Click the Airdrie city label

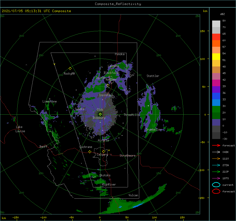(x=103, y=140)
